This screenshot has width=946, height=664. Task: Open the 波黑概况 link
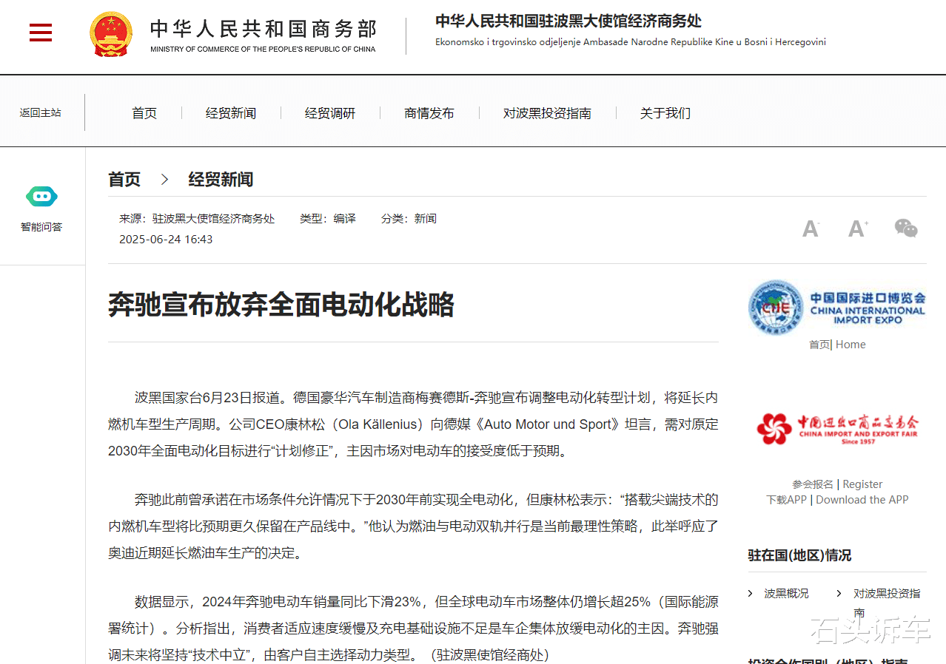tap(786, 594)
